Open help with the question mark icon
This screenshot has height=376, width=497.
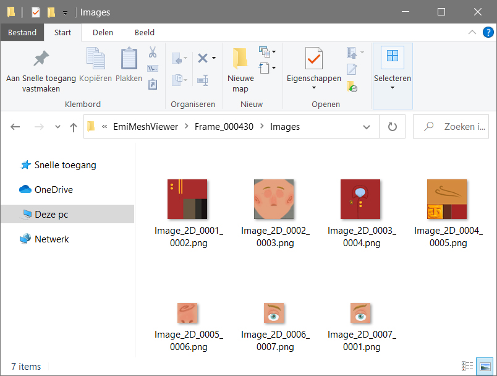[x=488, y=32]
